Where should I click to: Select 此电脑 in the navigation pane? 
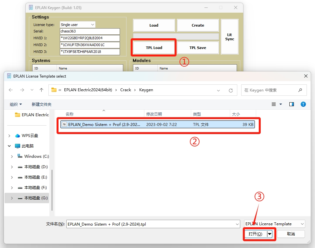[27, 146]
